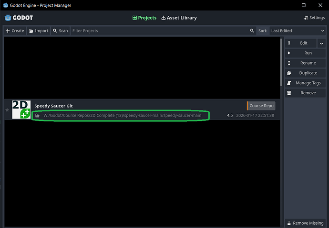Edit the selected project
329x228 pixels.
pos(301,43)
